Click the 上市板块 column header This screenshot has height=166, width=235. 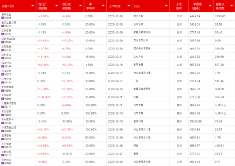pos(179,6)
